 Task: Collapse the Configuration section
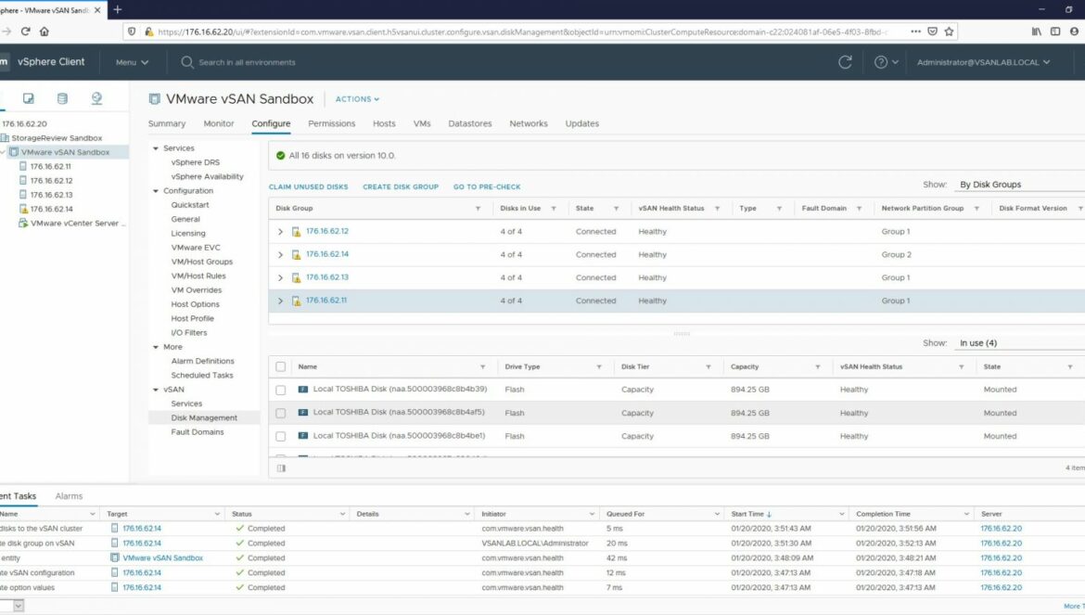coord(156,191)
